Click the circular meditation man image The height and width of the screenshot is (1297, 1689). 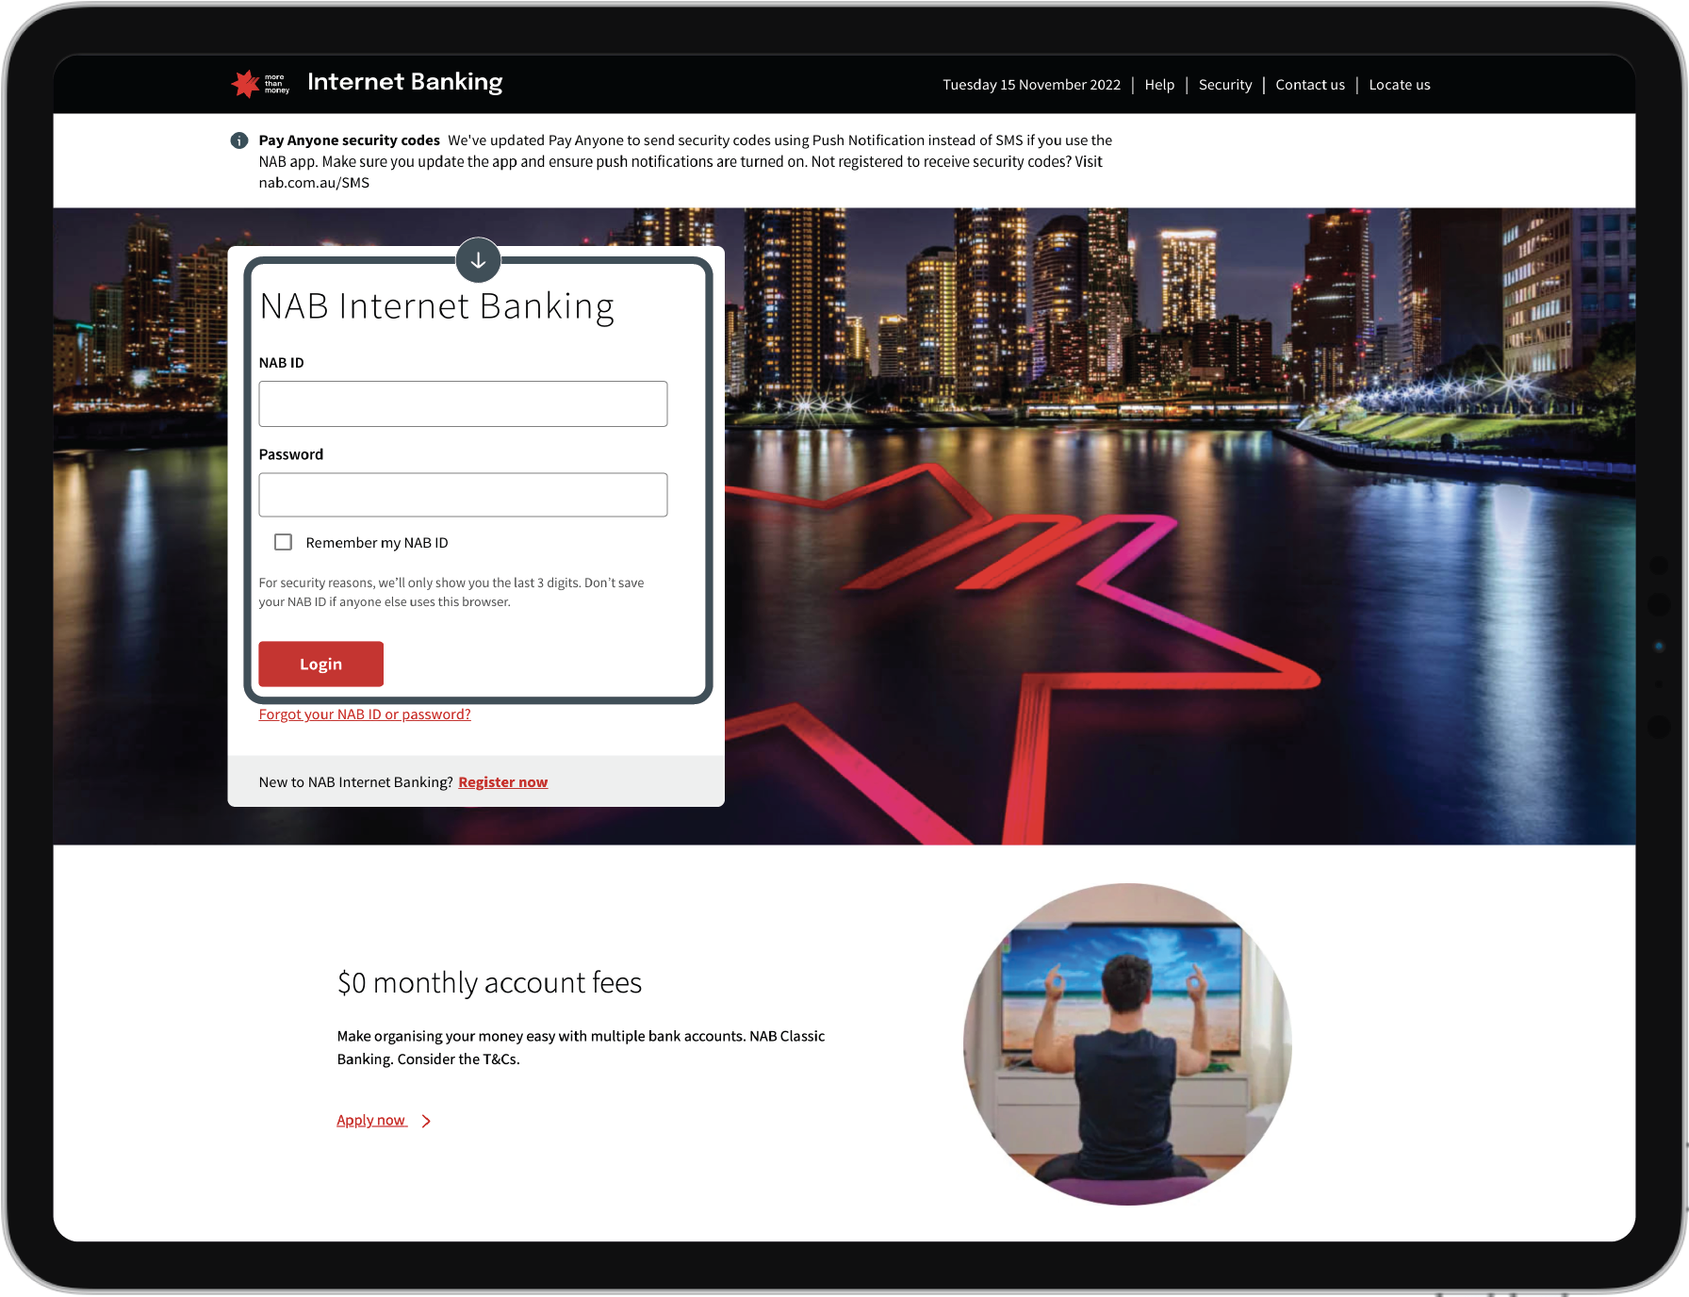coord(1127,1043)
